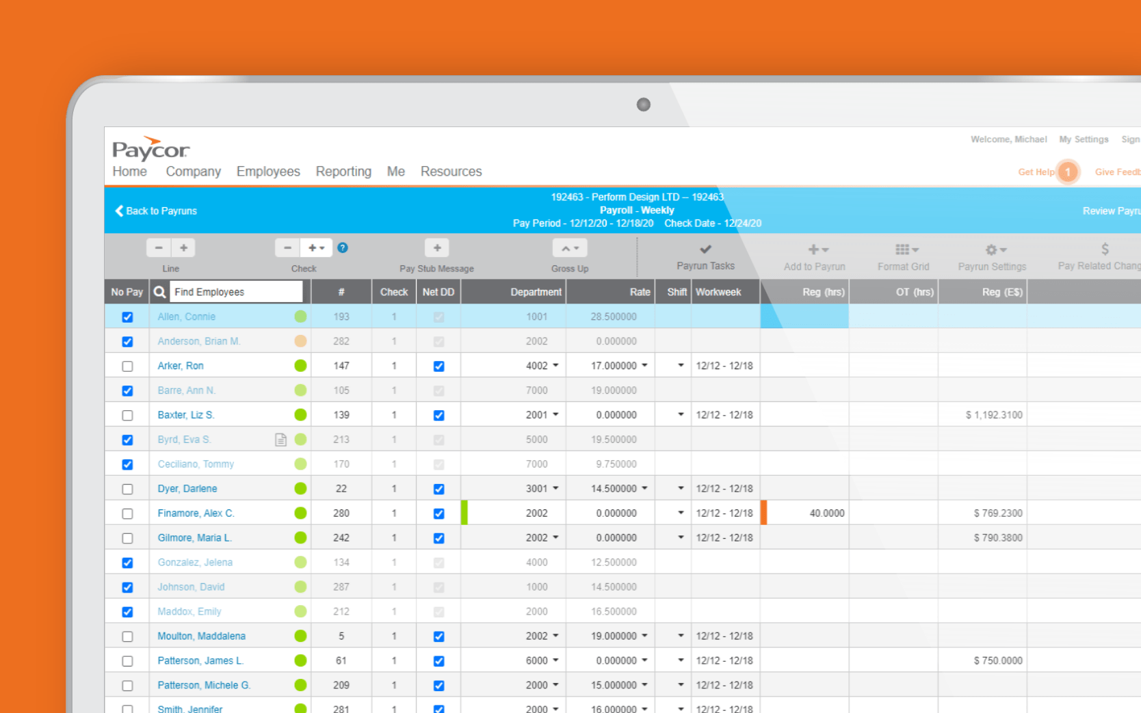
Task: Click orange status dot for Anderson, Brian M.
Action: (300, 341)
